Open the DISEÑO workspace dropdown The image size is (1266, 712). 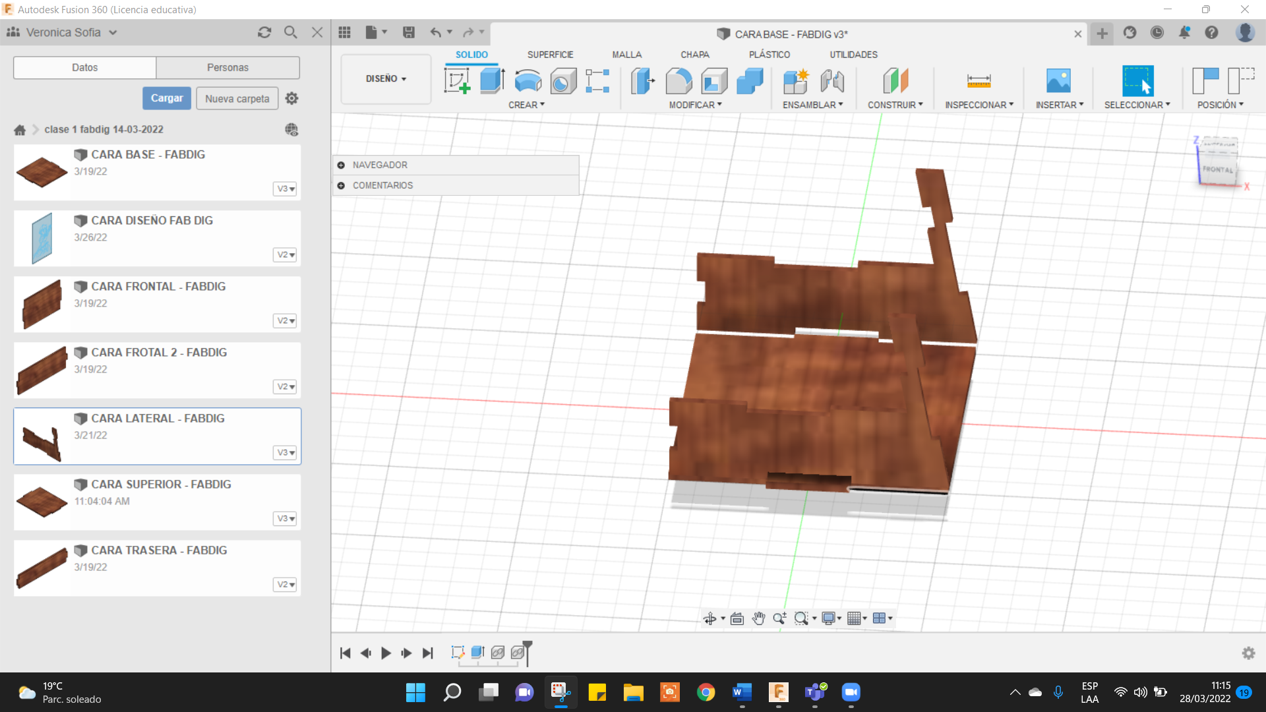point(386,78)
